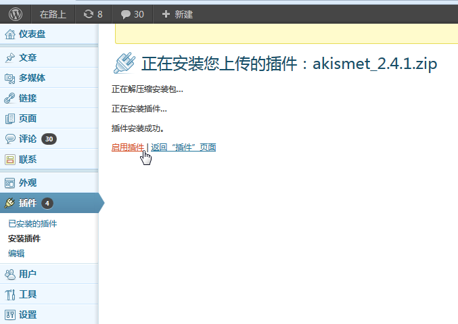
Task: Go to 已安装的插件 submenu
Action: point(32,224)
